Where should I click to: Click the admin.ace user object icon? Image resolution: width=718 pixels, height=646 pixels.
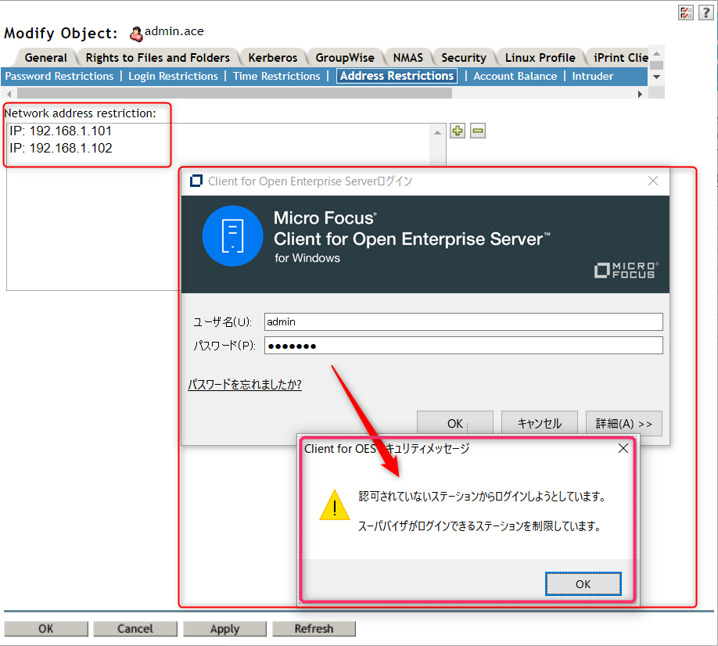(135, 34)
